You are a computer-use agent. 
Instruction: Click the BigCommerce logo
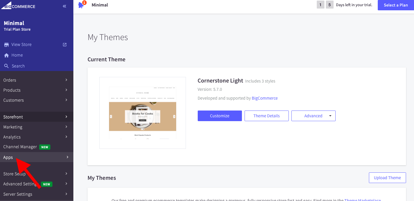click(x=18, y=6)
